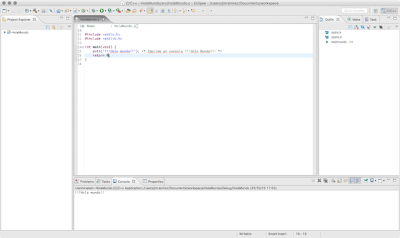The height and width of the screenshot is (238, 400).
Task: Maximize the editor area using its maximize icon
Action: [x=313, y=18]
